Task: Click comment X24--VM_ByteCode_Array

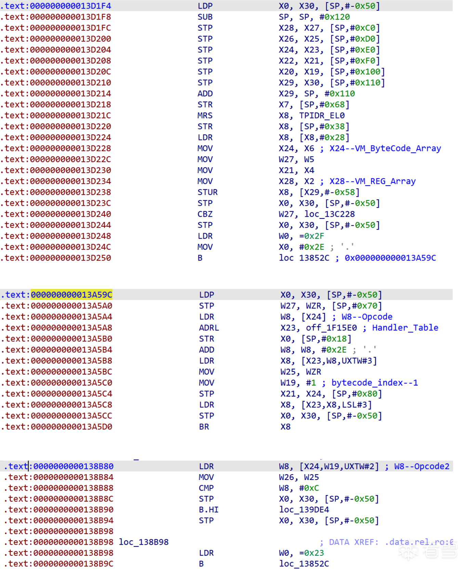Action: (385, 148)
